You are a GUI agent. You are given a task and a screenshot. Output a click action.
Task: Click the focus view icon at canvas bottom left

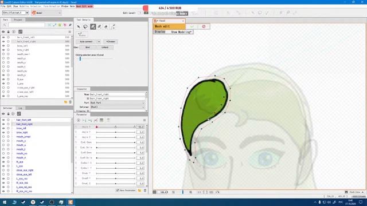[155, 192]
